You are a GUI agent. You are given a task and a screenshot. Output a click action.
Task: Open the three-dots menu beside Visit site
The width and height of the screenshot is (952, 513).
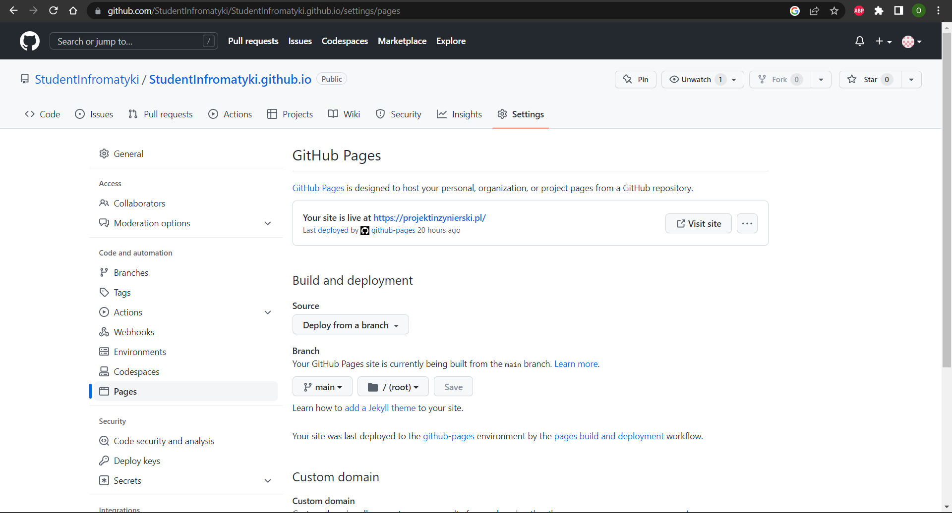point(747,223)
